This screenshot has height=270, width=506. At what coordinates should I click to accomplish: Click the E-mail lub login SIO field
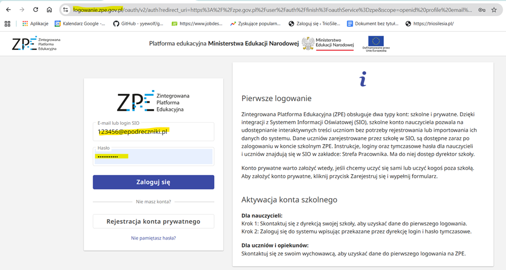click(x=153, y=131)
